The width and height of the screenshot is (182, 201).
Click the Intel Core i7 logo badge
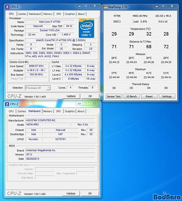87,28
